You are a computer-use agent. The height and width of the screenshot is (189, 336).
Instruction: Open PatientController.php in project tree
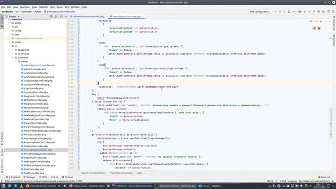click(x=35, y=123)
